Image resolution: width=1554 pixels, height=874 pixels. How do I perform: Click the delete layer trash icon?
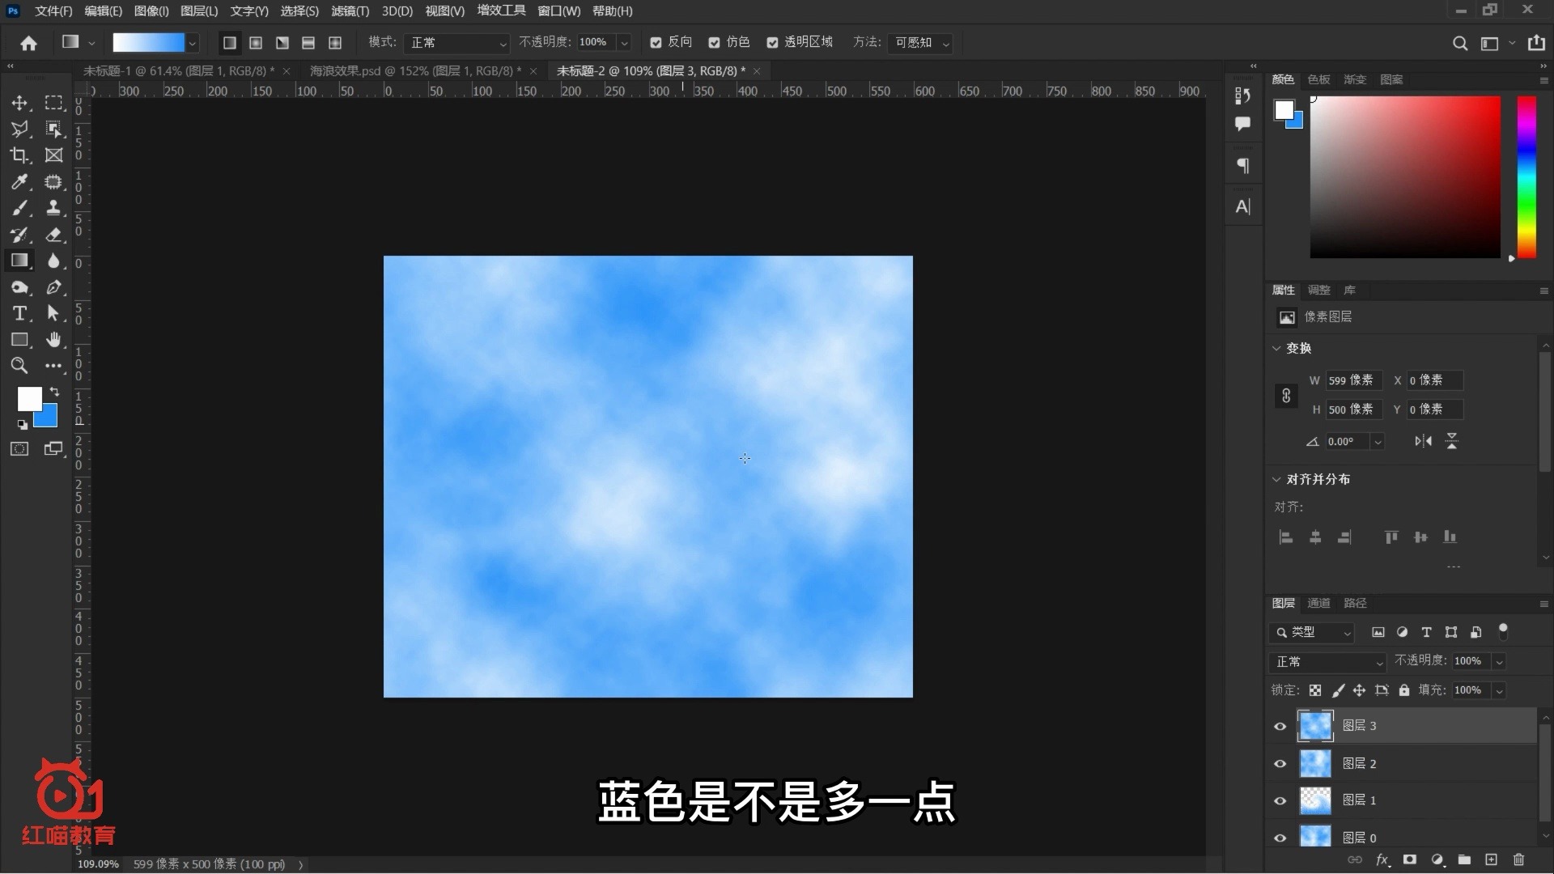1519,859
